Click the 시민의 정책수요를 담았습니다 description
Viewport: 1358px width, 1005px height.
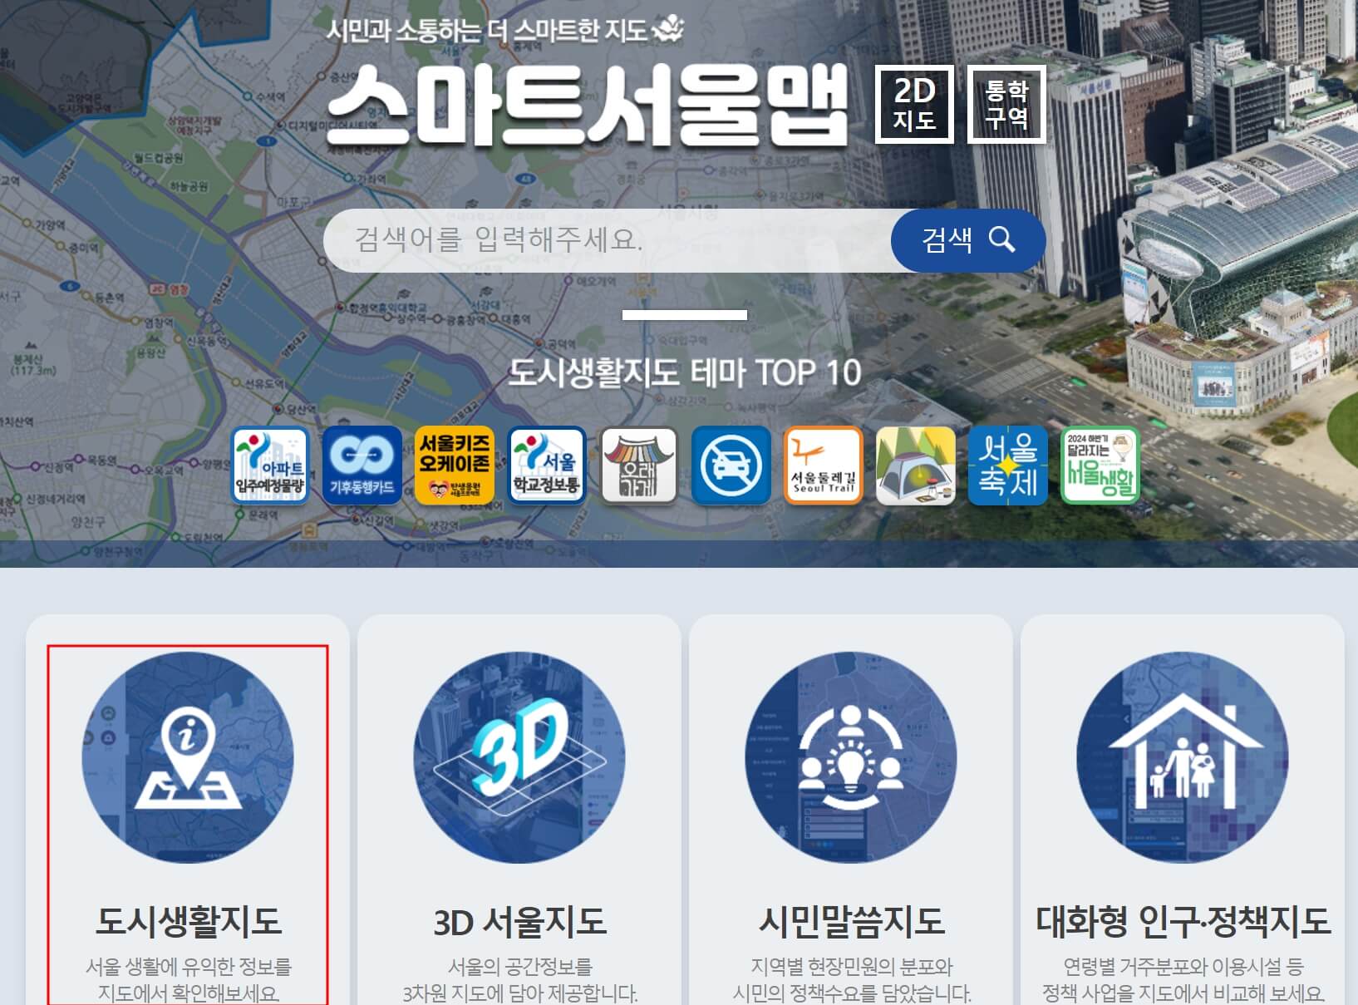point(851,993)
